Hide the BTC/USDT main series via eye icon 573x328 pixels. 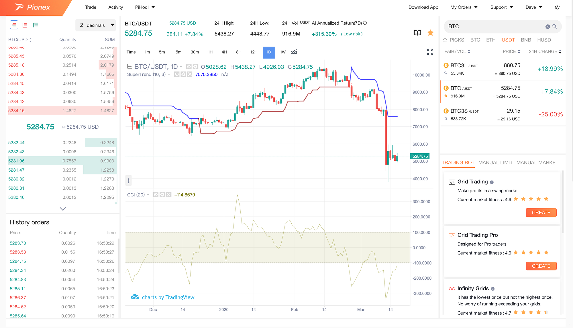pyautogui.click(x=189, y=67)
